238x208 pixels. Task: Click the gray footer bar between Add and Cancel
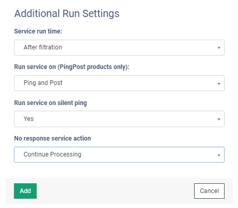click(115, 191)
